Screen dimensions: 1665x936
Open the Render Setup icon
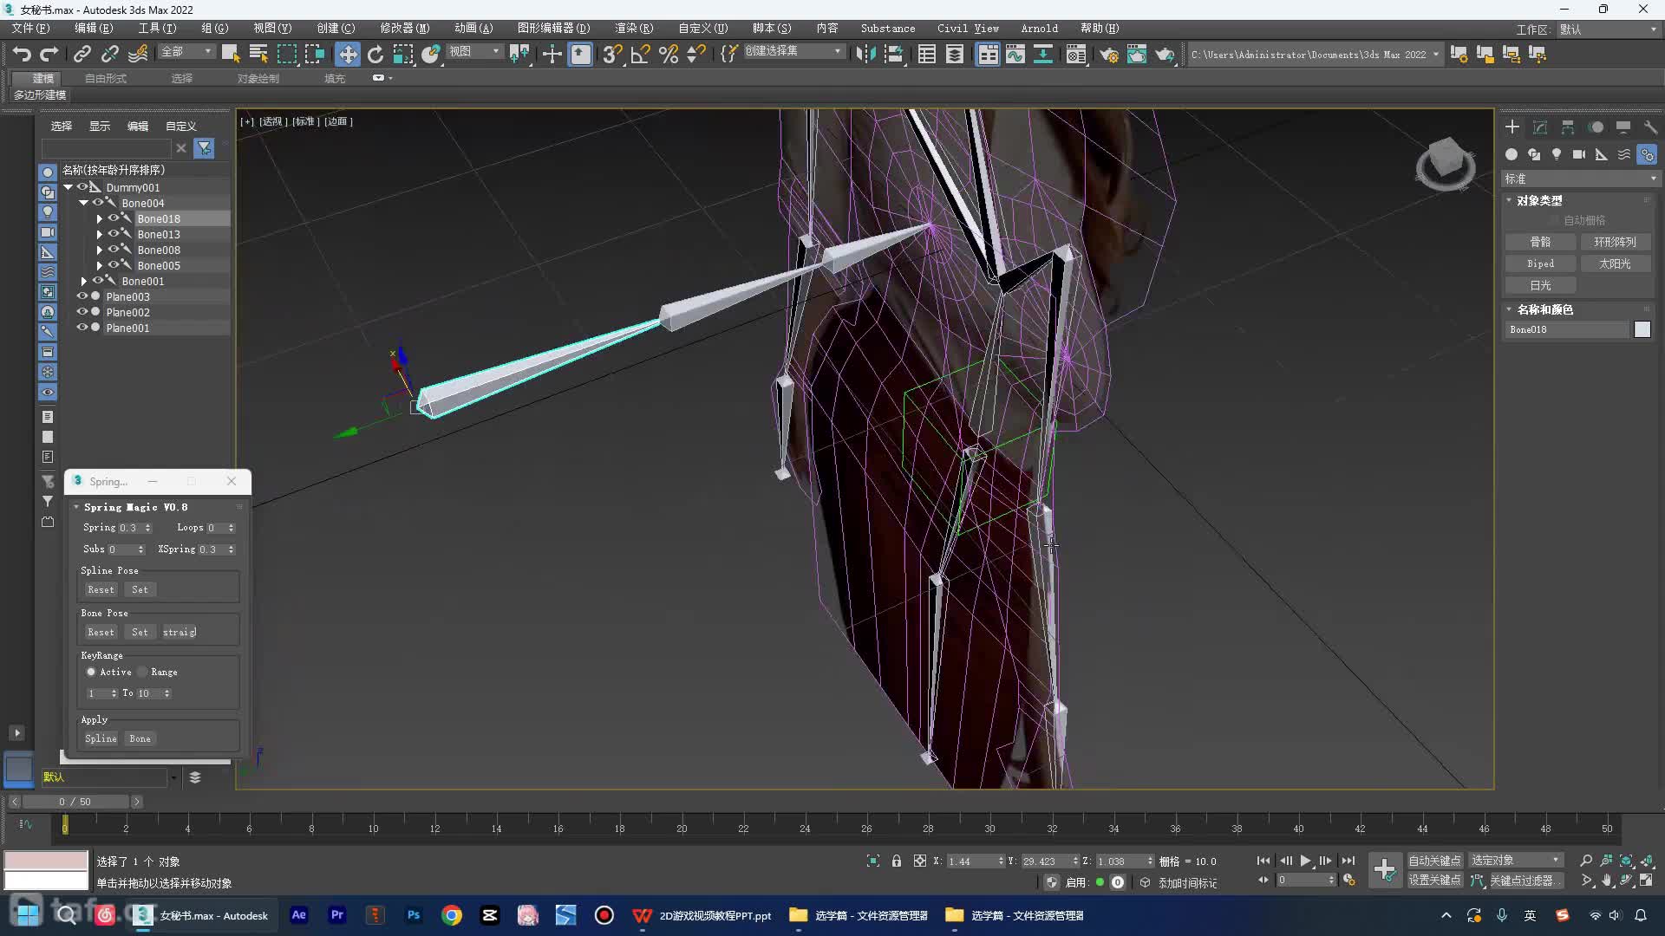click(x=1109, y=55)
